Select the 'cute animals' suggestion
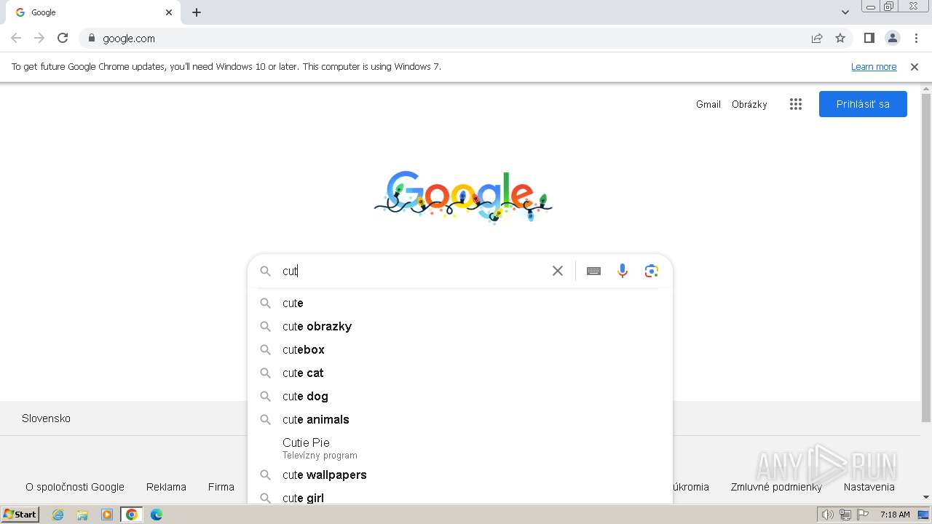Image resolution: width=932 pixels, height=524 pixels. click(460, 419)
